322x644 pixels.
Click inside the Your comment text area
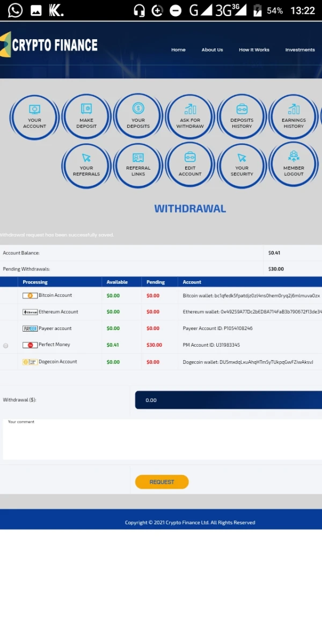tap(161, 440)
